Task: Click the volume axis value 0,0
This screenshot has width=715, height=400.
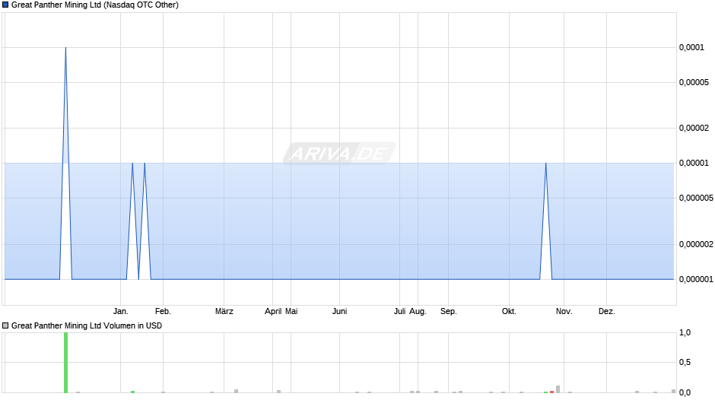Action: tap(685, 392)
